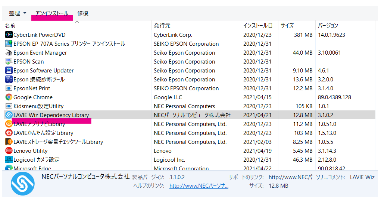Click the Epson 接続診断ツール icon

(x=9, y=79)
